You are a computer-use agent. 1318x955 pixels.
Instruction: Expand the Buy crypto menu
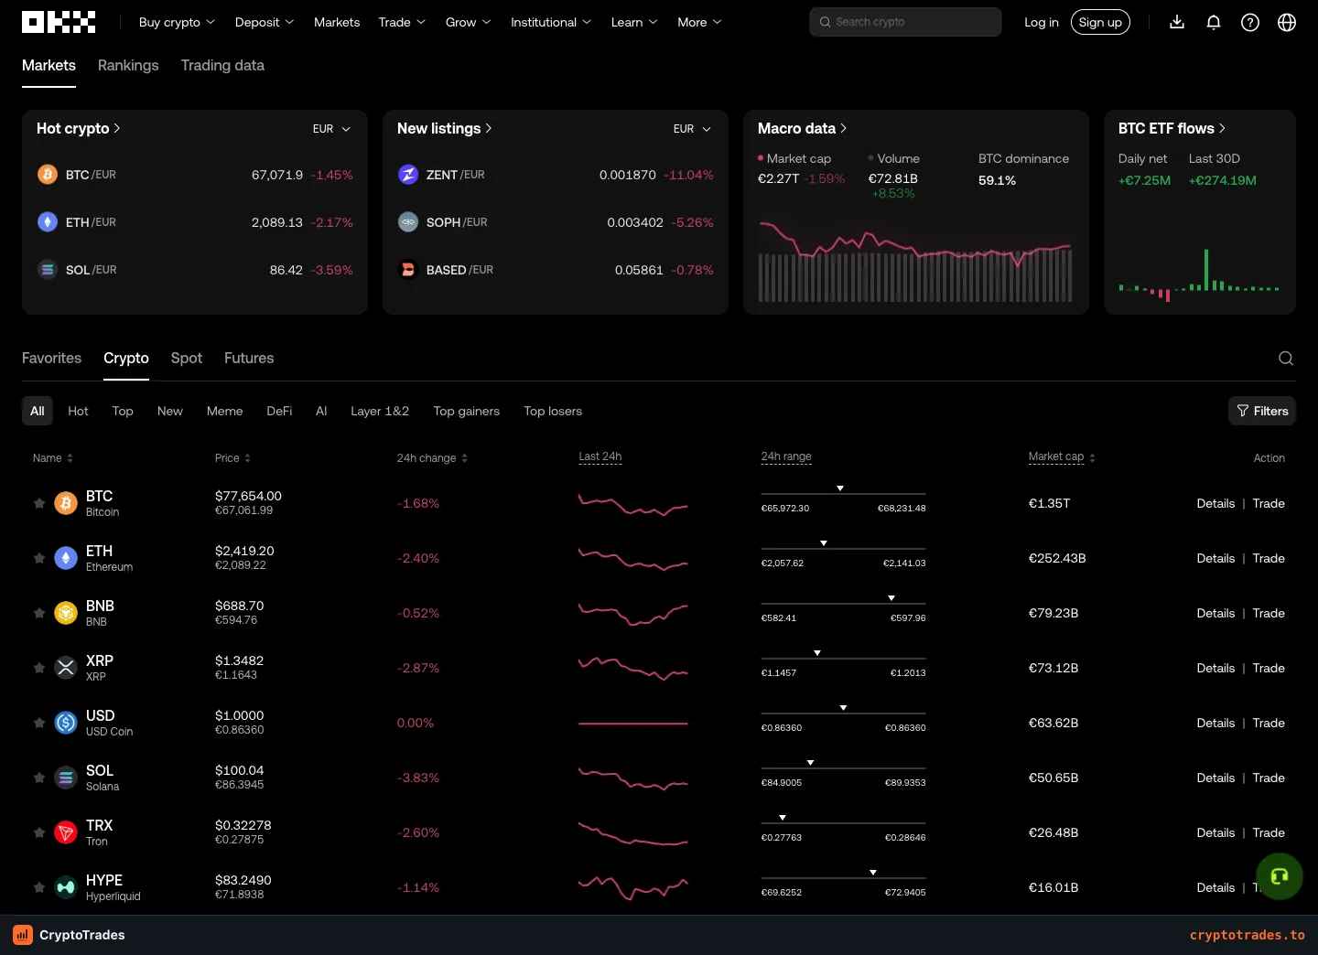point(177,22)
